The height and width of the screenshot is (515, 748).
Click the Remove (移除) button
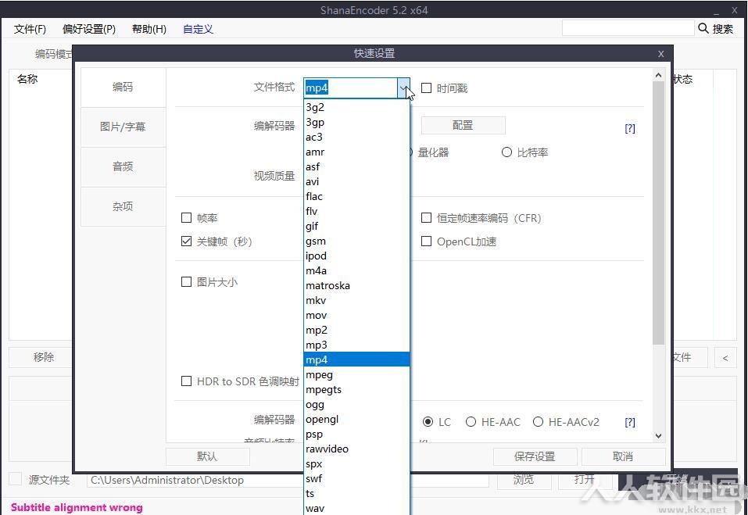[x=44, y=357]
